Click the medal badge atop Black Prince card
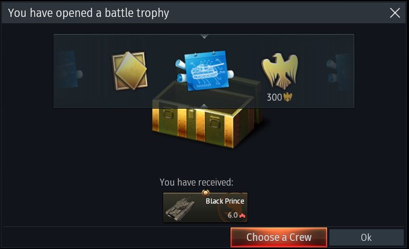This screenshot has height=249, width=409. [x=206, y=193]
